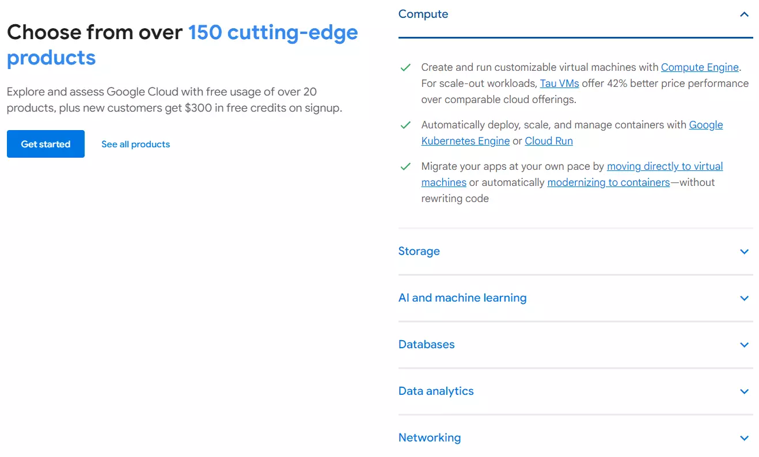This screenshot has height=457, width=759.
Task: Open the Google Kubernetes Engine link
Action: tap(572, 133)
